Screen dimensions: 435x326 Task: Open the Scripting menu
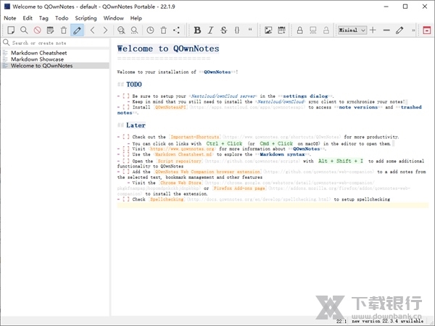tap(86, 17)
